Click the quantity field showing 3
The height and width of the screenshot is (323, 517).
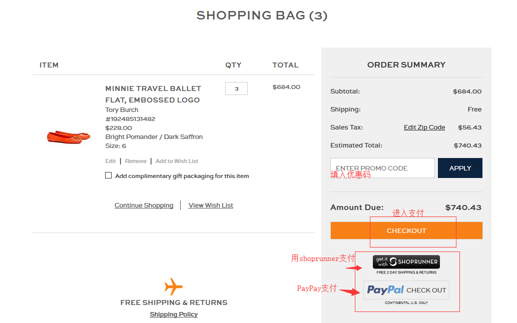click(236, 88)
